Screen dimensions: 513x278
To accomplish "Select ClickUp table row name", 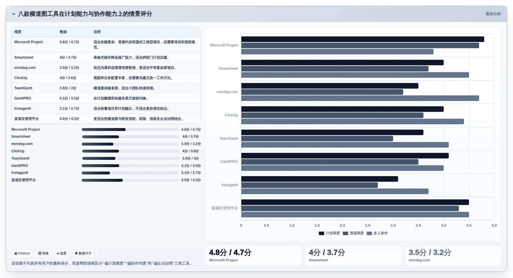I will pyautogui.click(x=21, y=78).
